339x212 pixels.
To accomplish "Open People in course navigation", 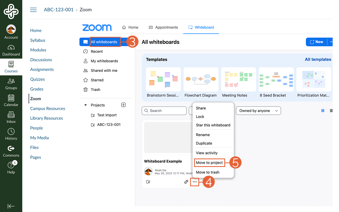I will pyautogui.click(x=37, y=128).
